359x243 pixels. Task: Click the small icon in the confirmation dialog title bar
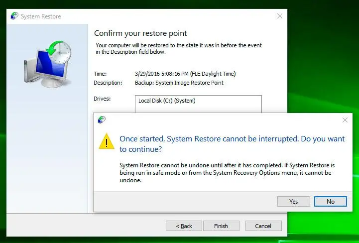click(102, 120)
